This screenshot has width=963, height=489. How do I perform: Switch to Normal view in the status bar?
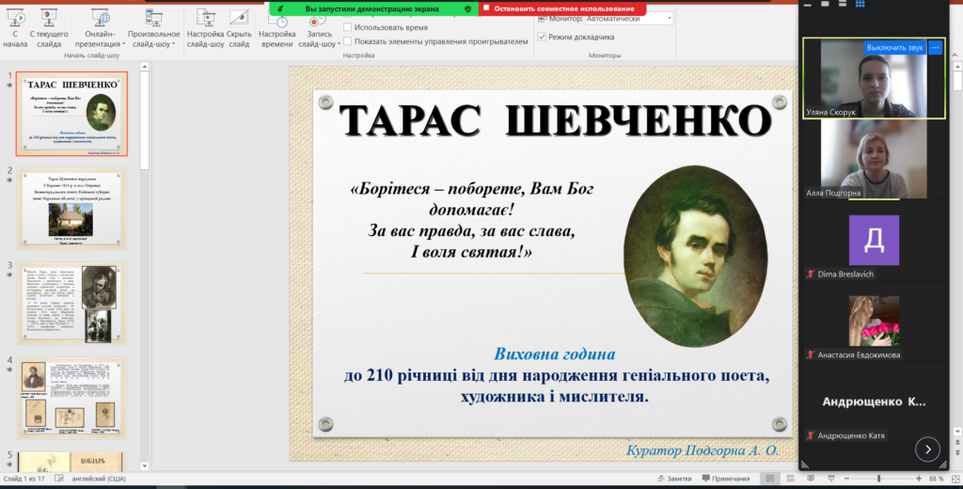(769, 479)
